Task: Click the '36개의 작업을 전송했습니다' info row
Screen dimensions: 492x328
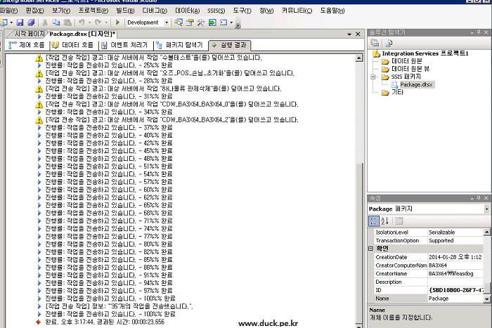Action: point(119,306)
